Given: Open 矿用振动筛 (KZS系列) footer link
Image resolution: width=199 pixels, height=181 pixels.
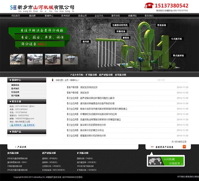Looking at the screenshot, I should [87, 170].
